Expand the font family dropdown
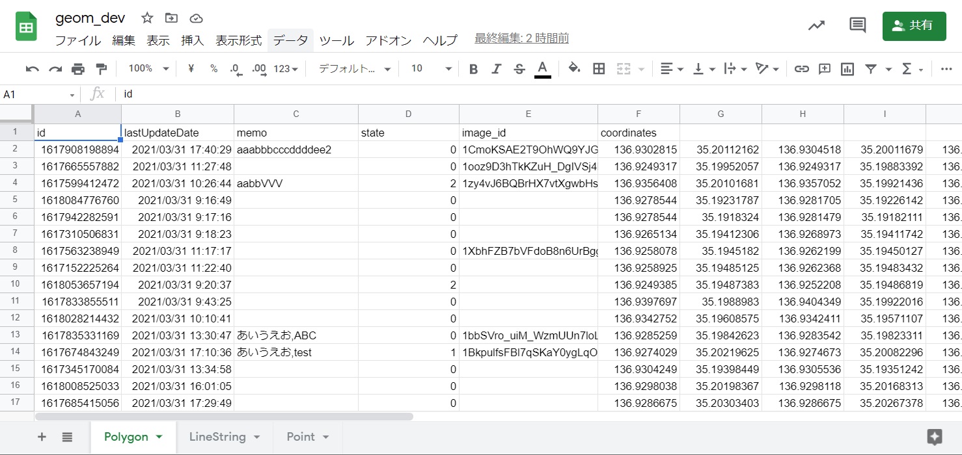Screen dimensions: 962x455 (354, 69)
